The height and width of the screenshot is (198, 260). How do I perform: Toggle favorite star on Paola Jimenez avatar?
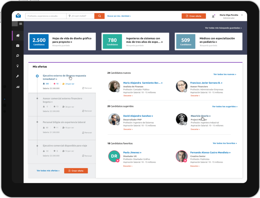coord(118,161)
